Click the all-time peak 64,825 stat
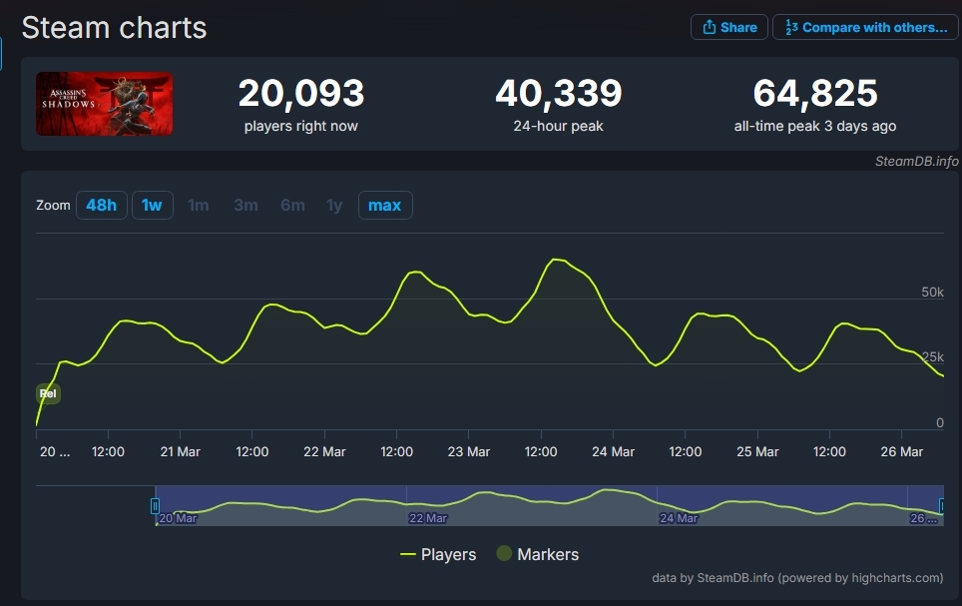962x606 pixels. pos(814,94)
